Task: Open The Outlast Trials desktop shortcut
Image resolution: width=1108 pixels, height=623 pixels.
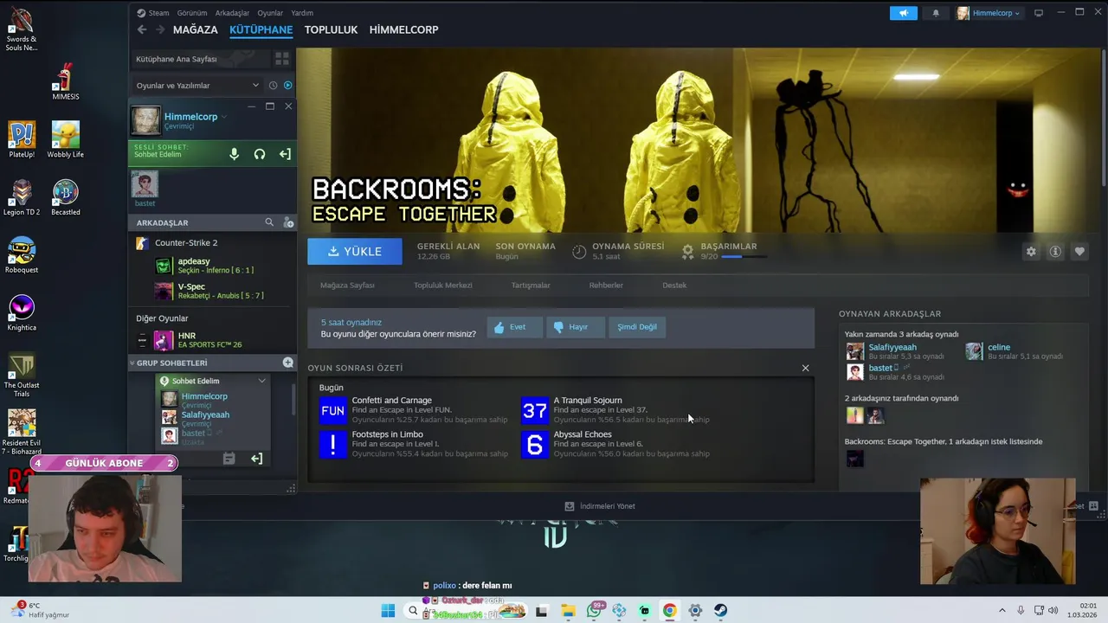Action: pos(22,375)
